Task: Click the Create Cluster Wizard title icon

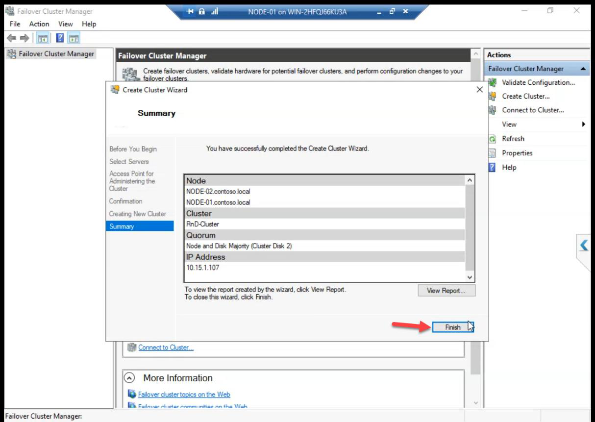Action: point(115,90)
